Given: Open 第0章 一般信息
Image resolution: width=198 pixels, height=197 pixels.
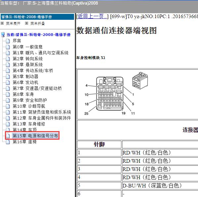Looking at the screenshot, I should (x=27, y=47).
